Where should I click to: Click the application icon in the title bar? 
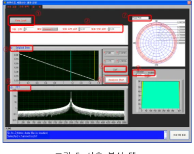tap(5, 2)
